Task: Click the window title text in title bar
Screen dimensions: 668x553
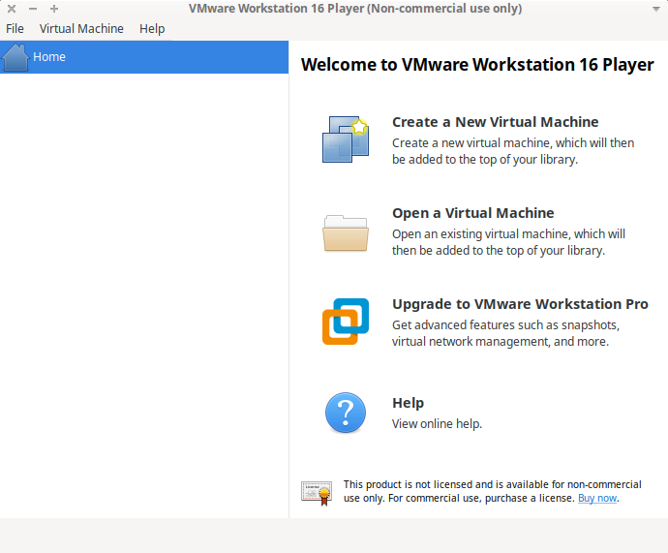Action: pos(355,9)
